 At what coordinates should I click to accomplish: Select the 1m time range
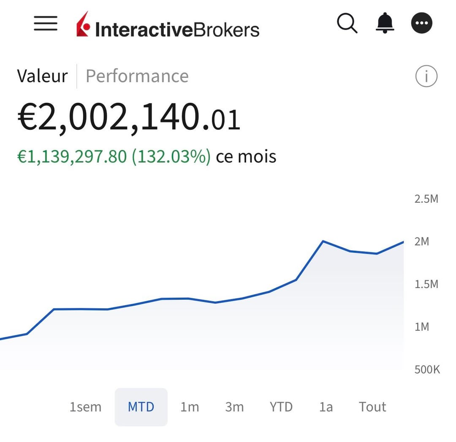(190, 407)
